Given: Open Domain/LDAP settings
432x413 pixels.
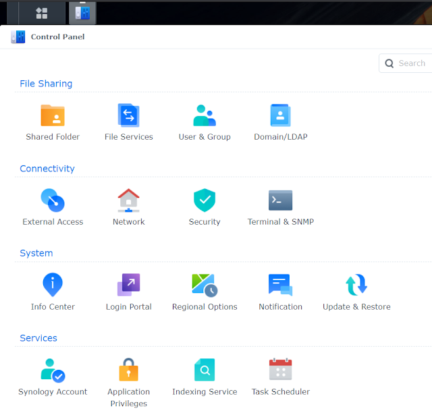Looking at the screenshot, I should (x=281, y=122).
